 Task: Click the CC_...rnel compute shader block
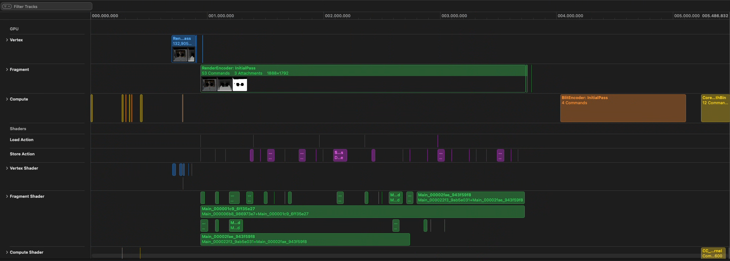pyautogui.click(x=713, y=253)
